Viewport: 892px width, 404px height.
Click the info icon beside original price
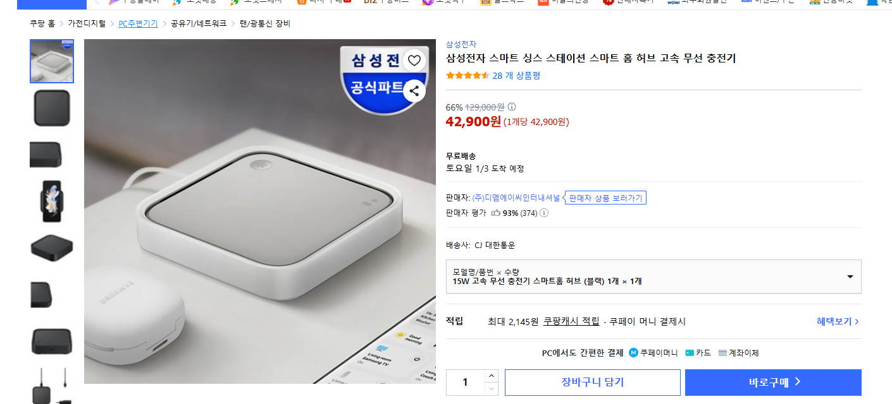pos(512,107)
